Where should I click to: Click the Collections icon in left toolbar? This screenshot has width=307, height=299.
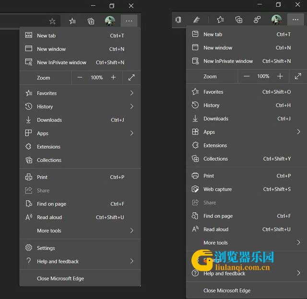coord(91,21)
